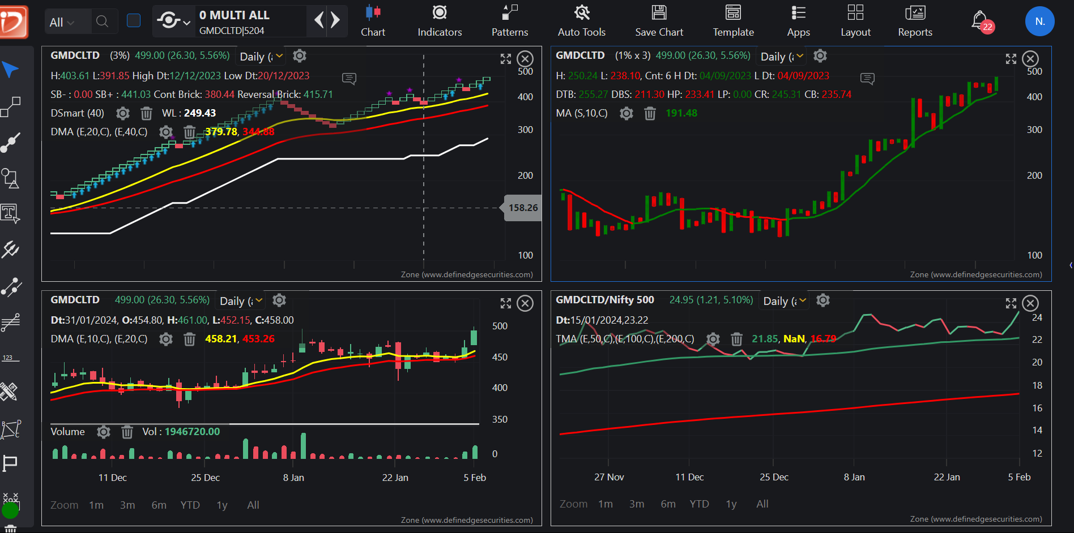This screenshot has height=533, width=1074.
Task: Expand the All filter dropdown
Action: coord(62,22)
